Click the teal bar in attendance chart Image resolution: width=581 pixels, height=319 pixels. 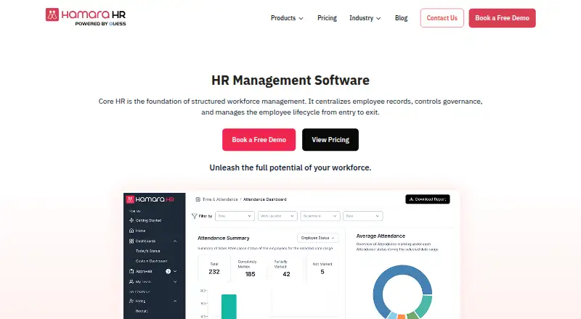229,307
